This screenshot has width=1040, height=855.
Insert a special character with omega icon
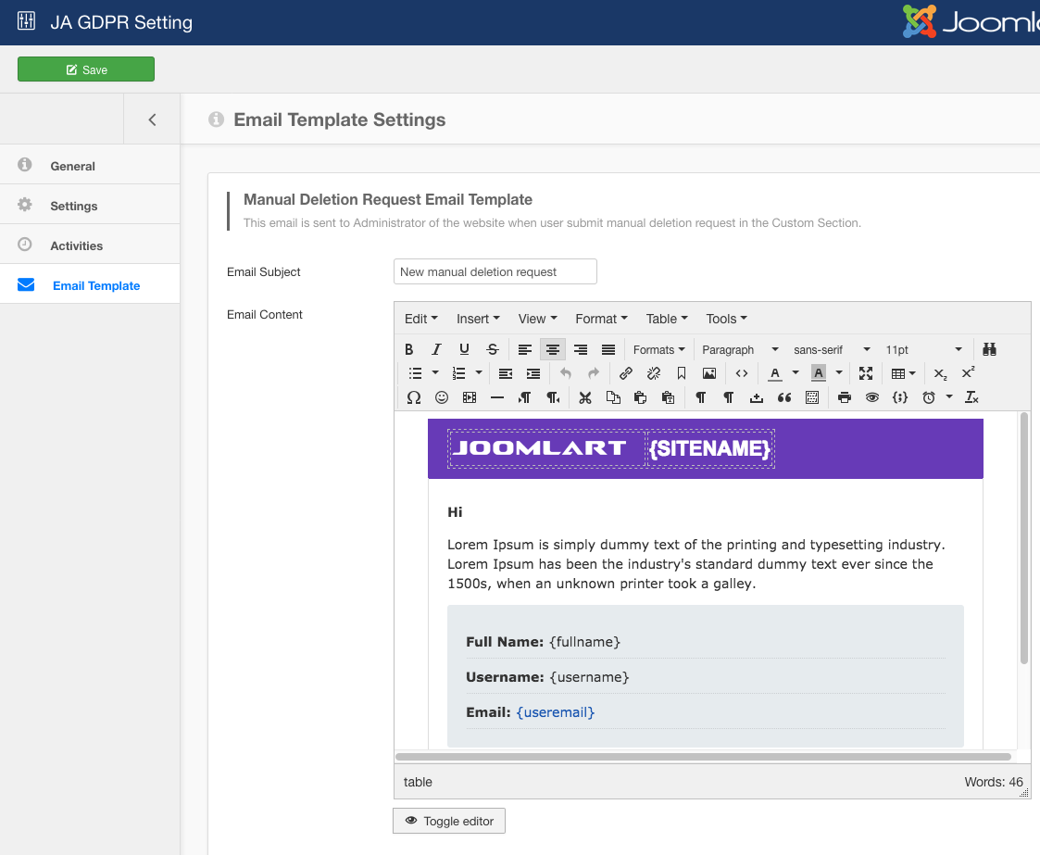coord(414,397)
